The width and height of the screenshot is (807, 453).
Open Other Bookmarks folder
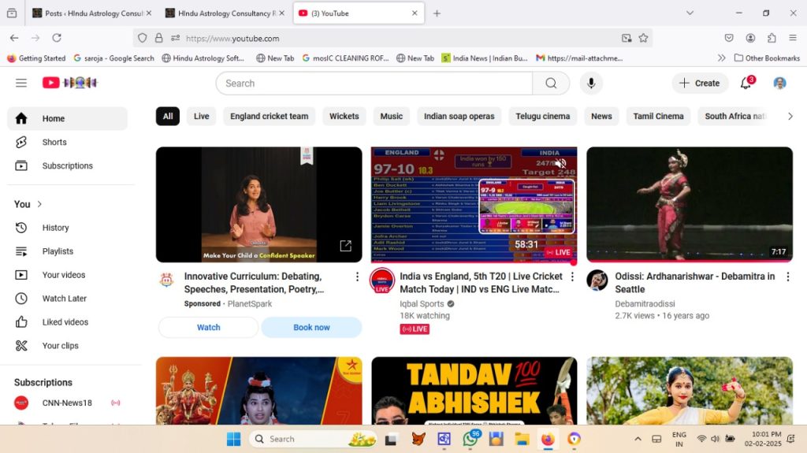[767, 58]
